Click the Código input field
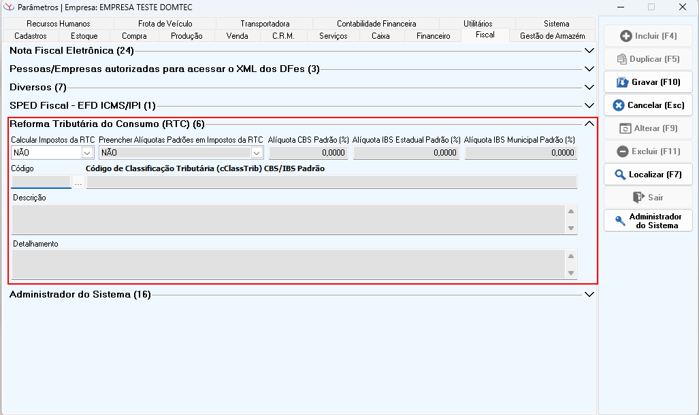This screenshot has width=699, height=415. tap(41, 182)
